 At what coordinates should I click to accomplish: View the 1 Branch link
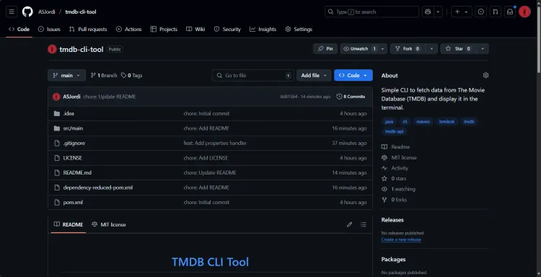[104, 75]
